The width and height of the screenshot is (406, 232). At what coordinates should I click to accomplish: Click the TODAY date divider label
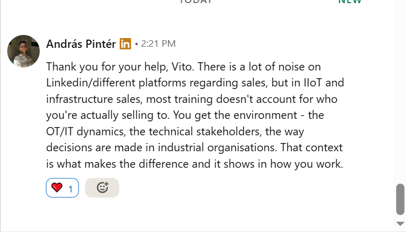tap(196, 2)
